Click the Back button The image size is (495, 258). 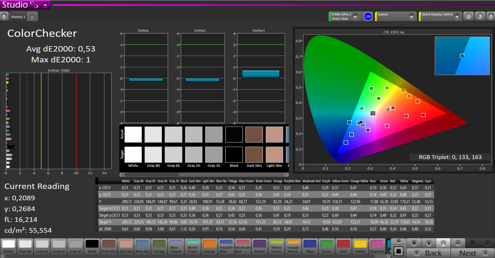pos(428,253)
